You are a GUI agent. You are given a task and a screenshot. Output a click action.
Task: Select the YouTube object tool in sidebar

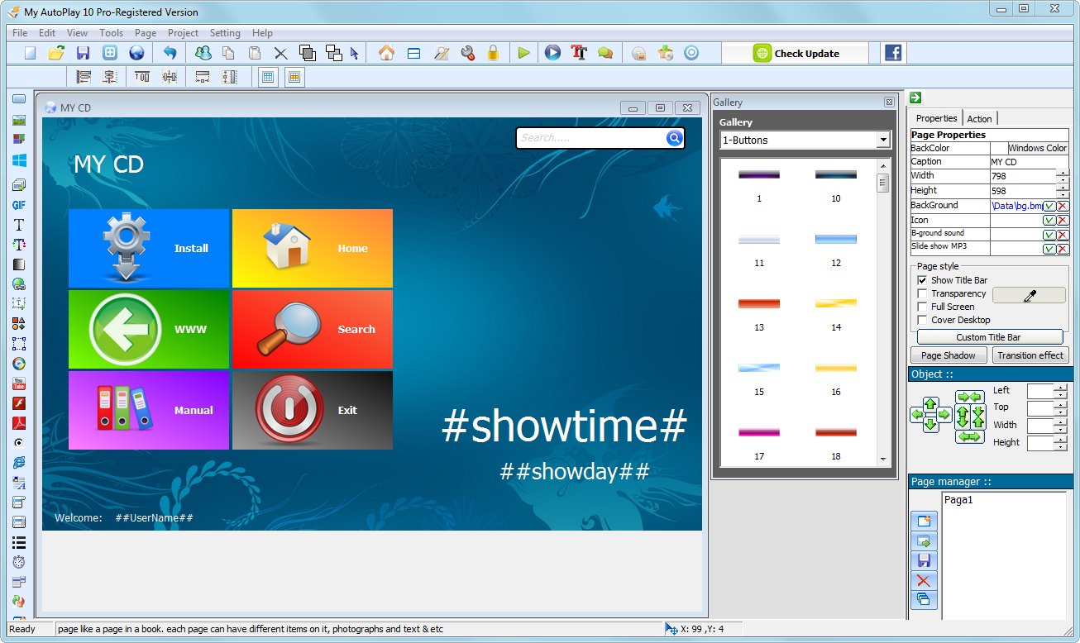click(x=18, y=383)
